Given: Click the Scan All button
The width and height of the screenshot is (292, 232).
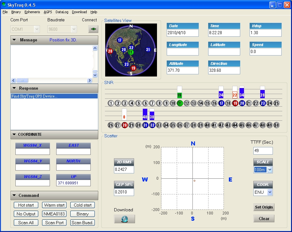Looking at the screenshot, I should coord(26,223).
